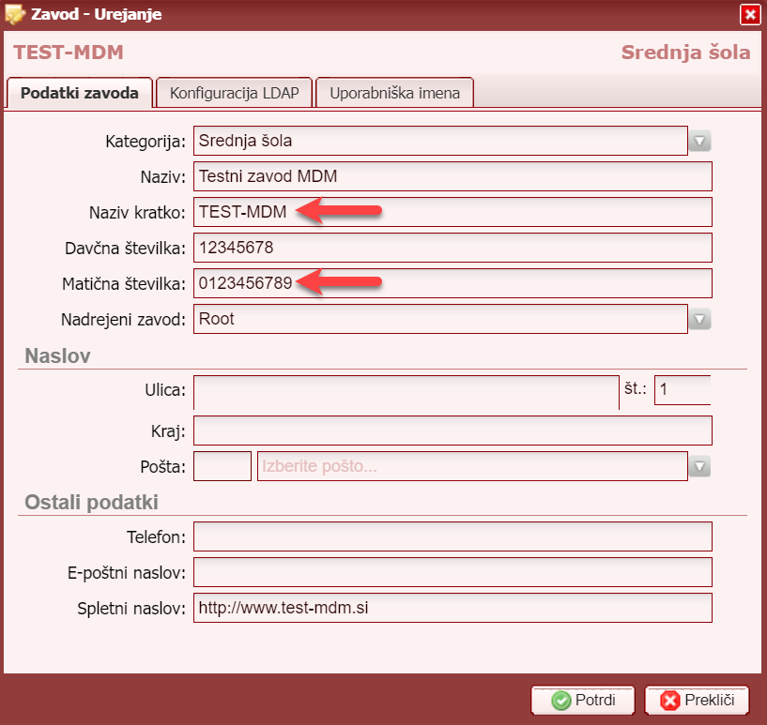767x725 pixels.
Task: Click the Zavod window title icon
Action: (15, 14)
